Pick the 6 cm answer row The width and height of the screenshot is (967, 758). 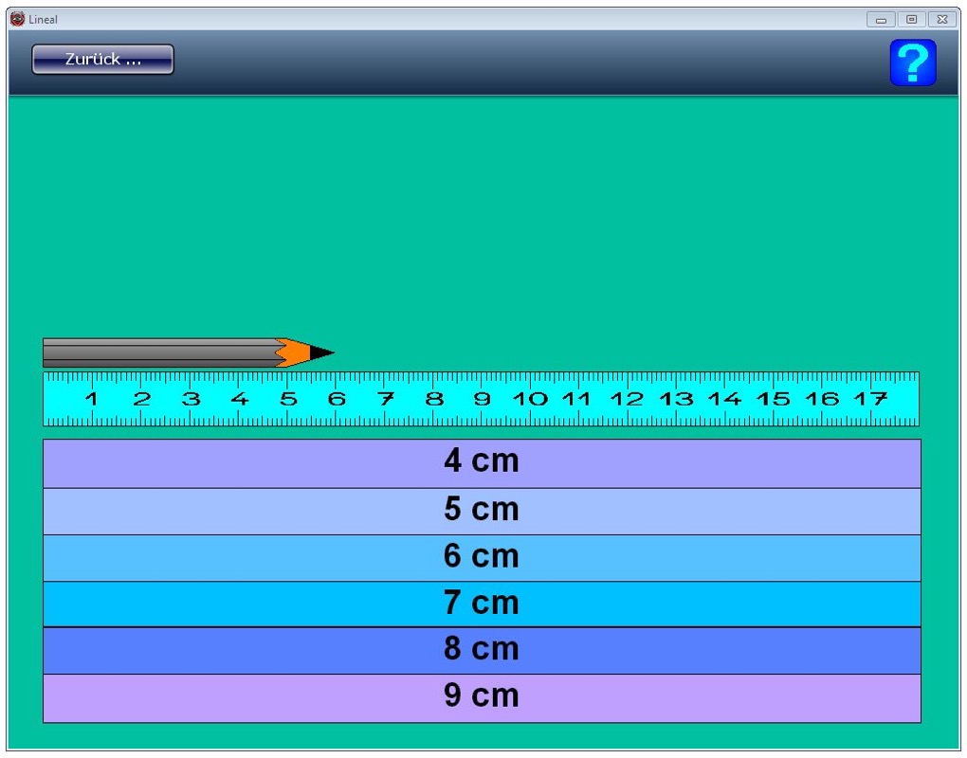482,557
